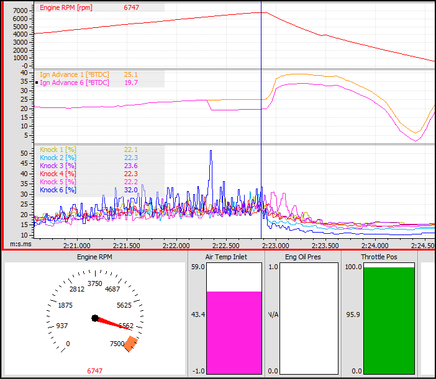436x379 pixels.
Task: Click the 2:24.000 time axis label
Action: (x=375, y=246)
